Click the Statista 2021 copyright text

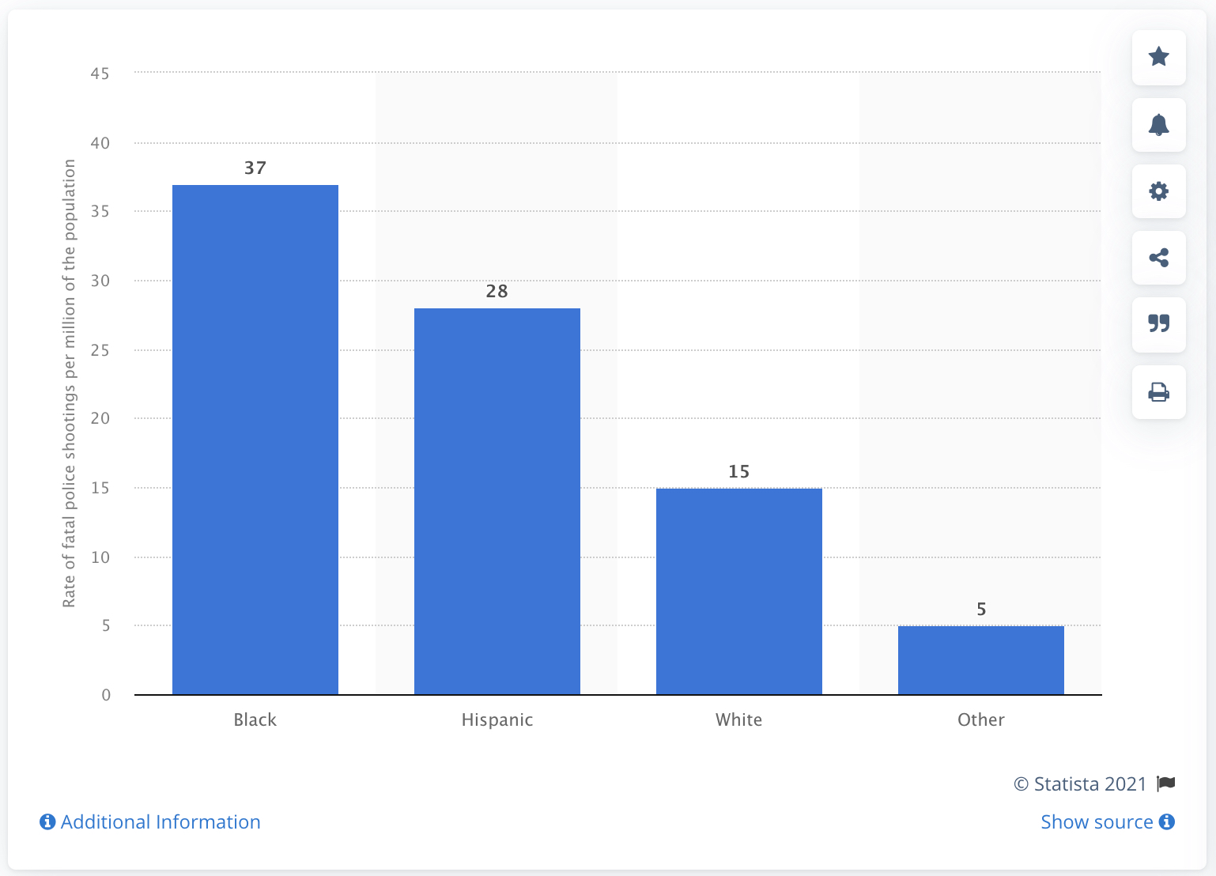(x=1080, y=783)
